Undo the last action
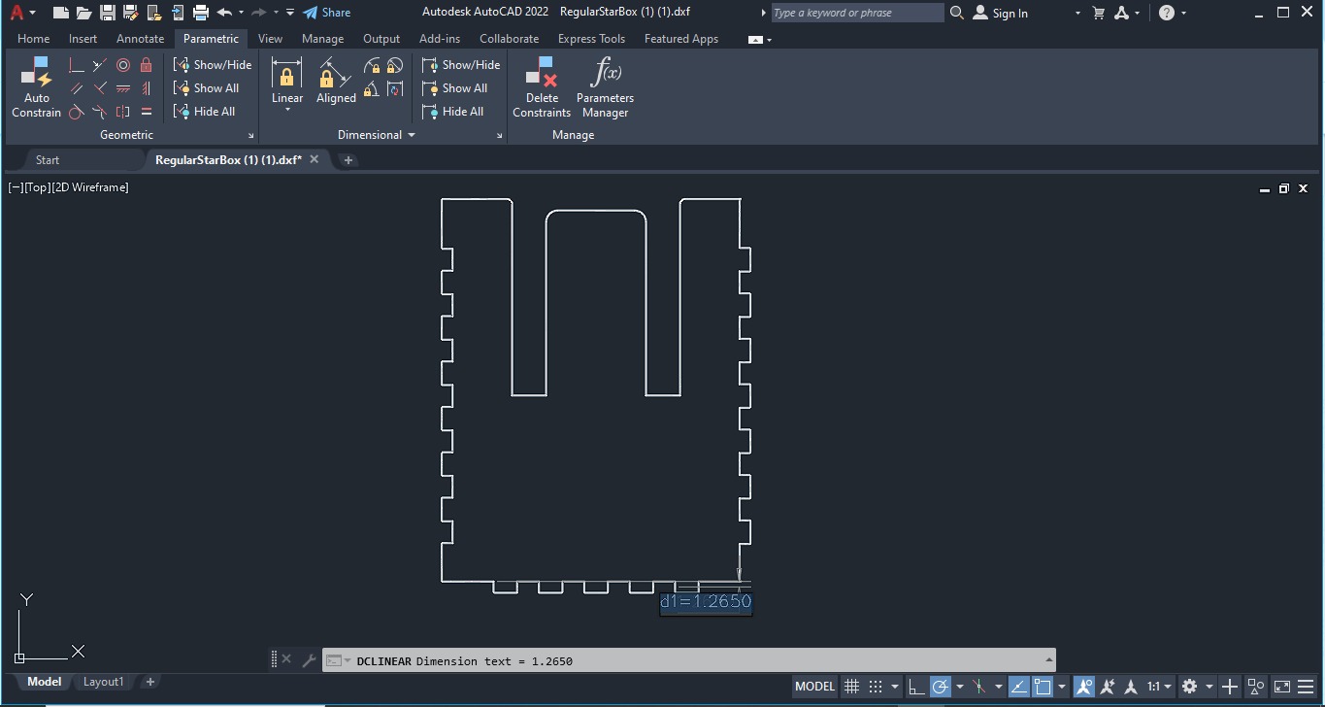1325x707 pixels. coord(225,13)
